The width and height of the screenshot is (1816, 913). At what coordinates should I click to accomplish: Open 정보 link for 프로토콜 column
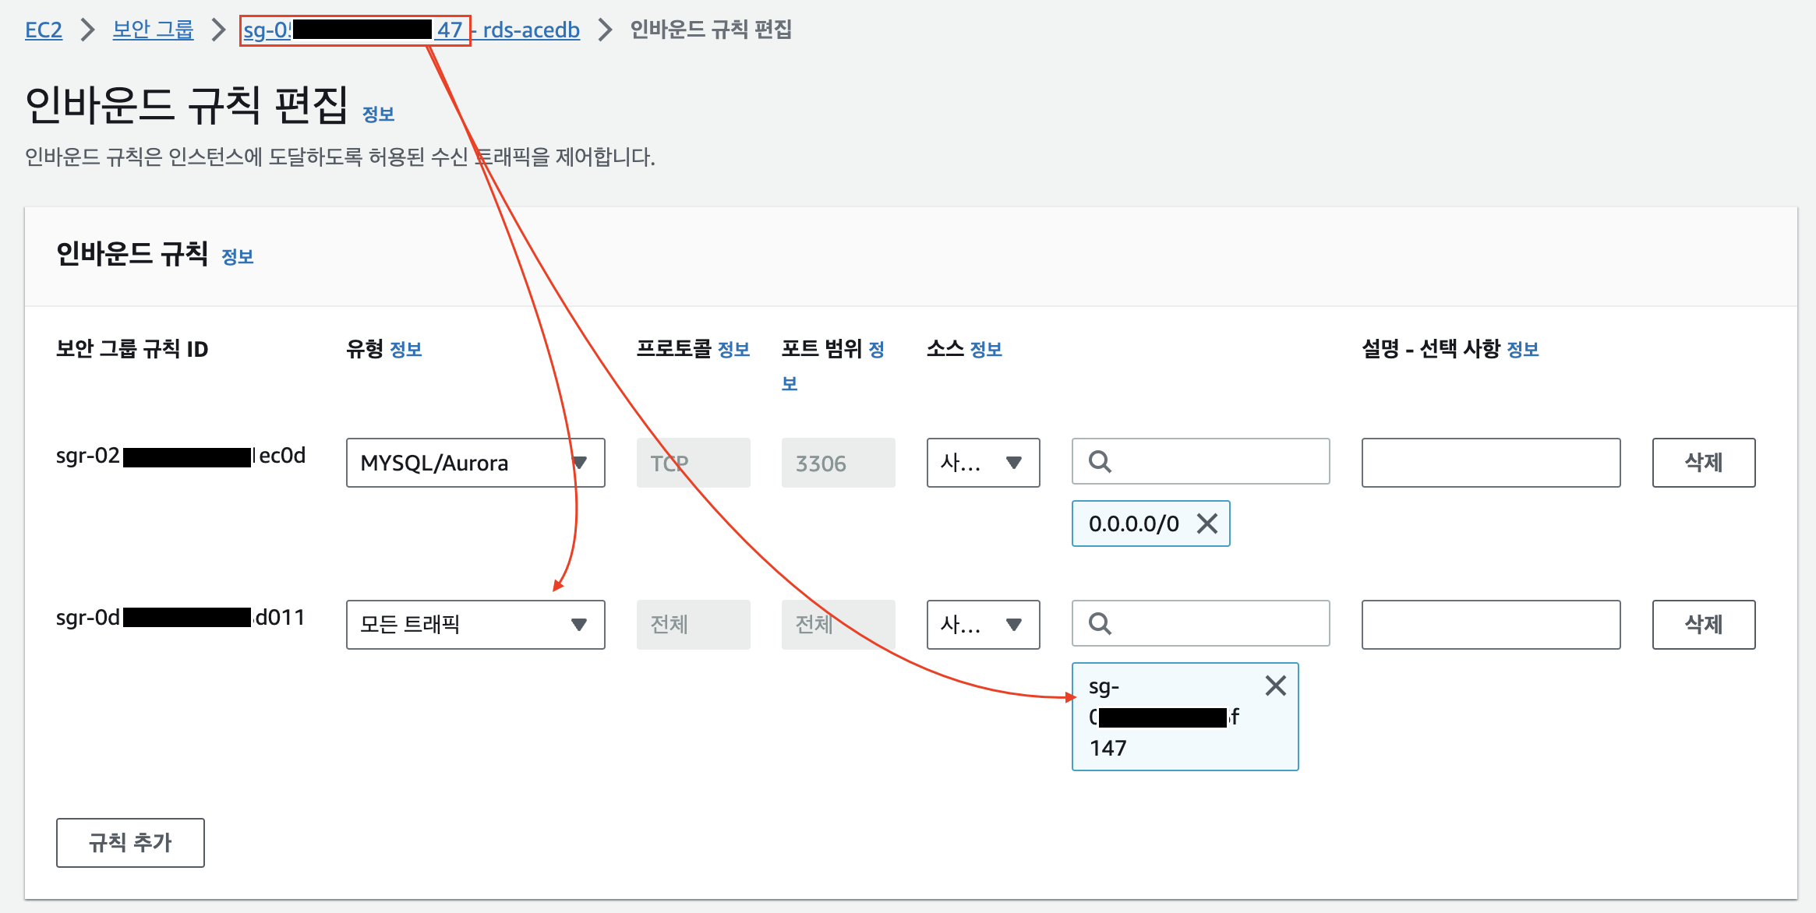coord(733,350)
